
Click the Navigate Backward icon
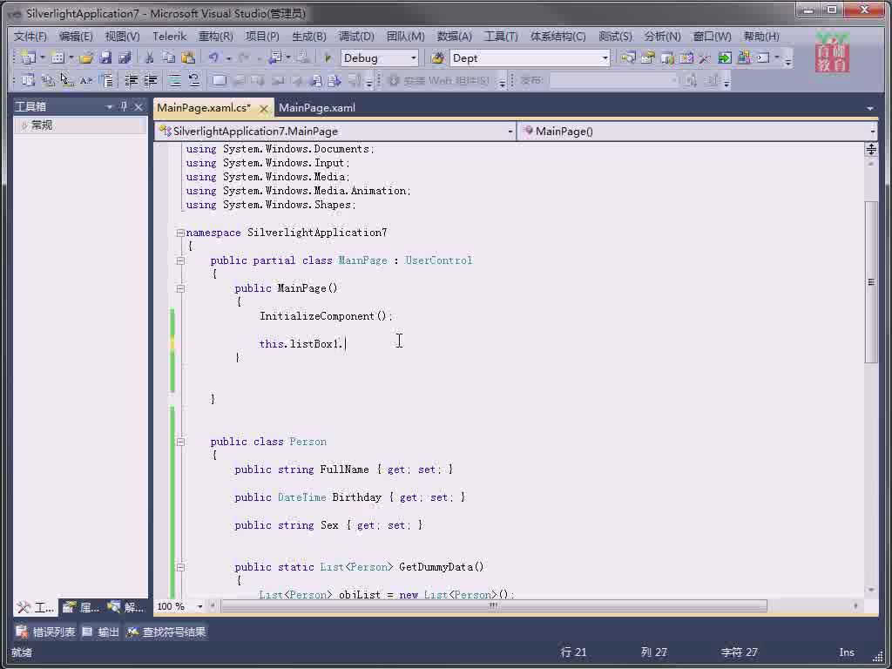[277, 57]
